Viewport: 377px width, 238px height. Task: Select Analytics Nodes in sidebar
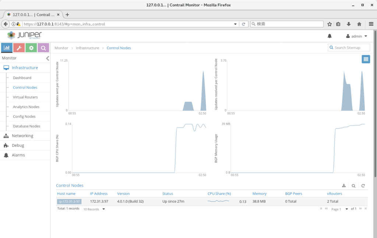(26, 107)
